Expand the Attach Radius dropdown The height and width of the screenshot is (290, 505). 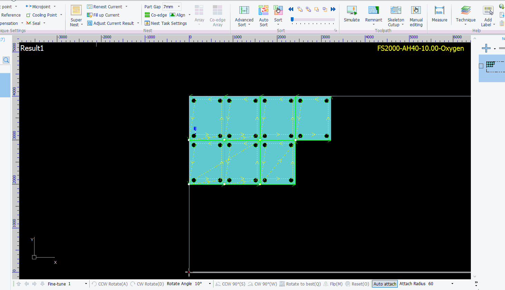(x=452, y=284)
